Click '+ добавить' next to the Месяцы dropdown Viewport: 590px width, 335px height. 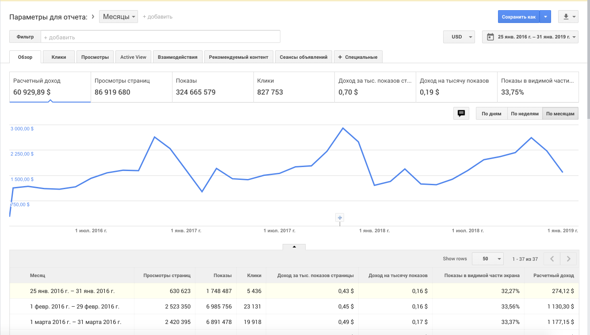click(x=157, y=17)
